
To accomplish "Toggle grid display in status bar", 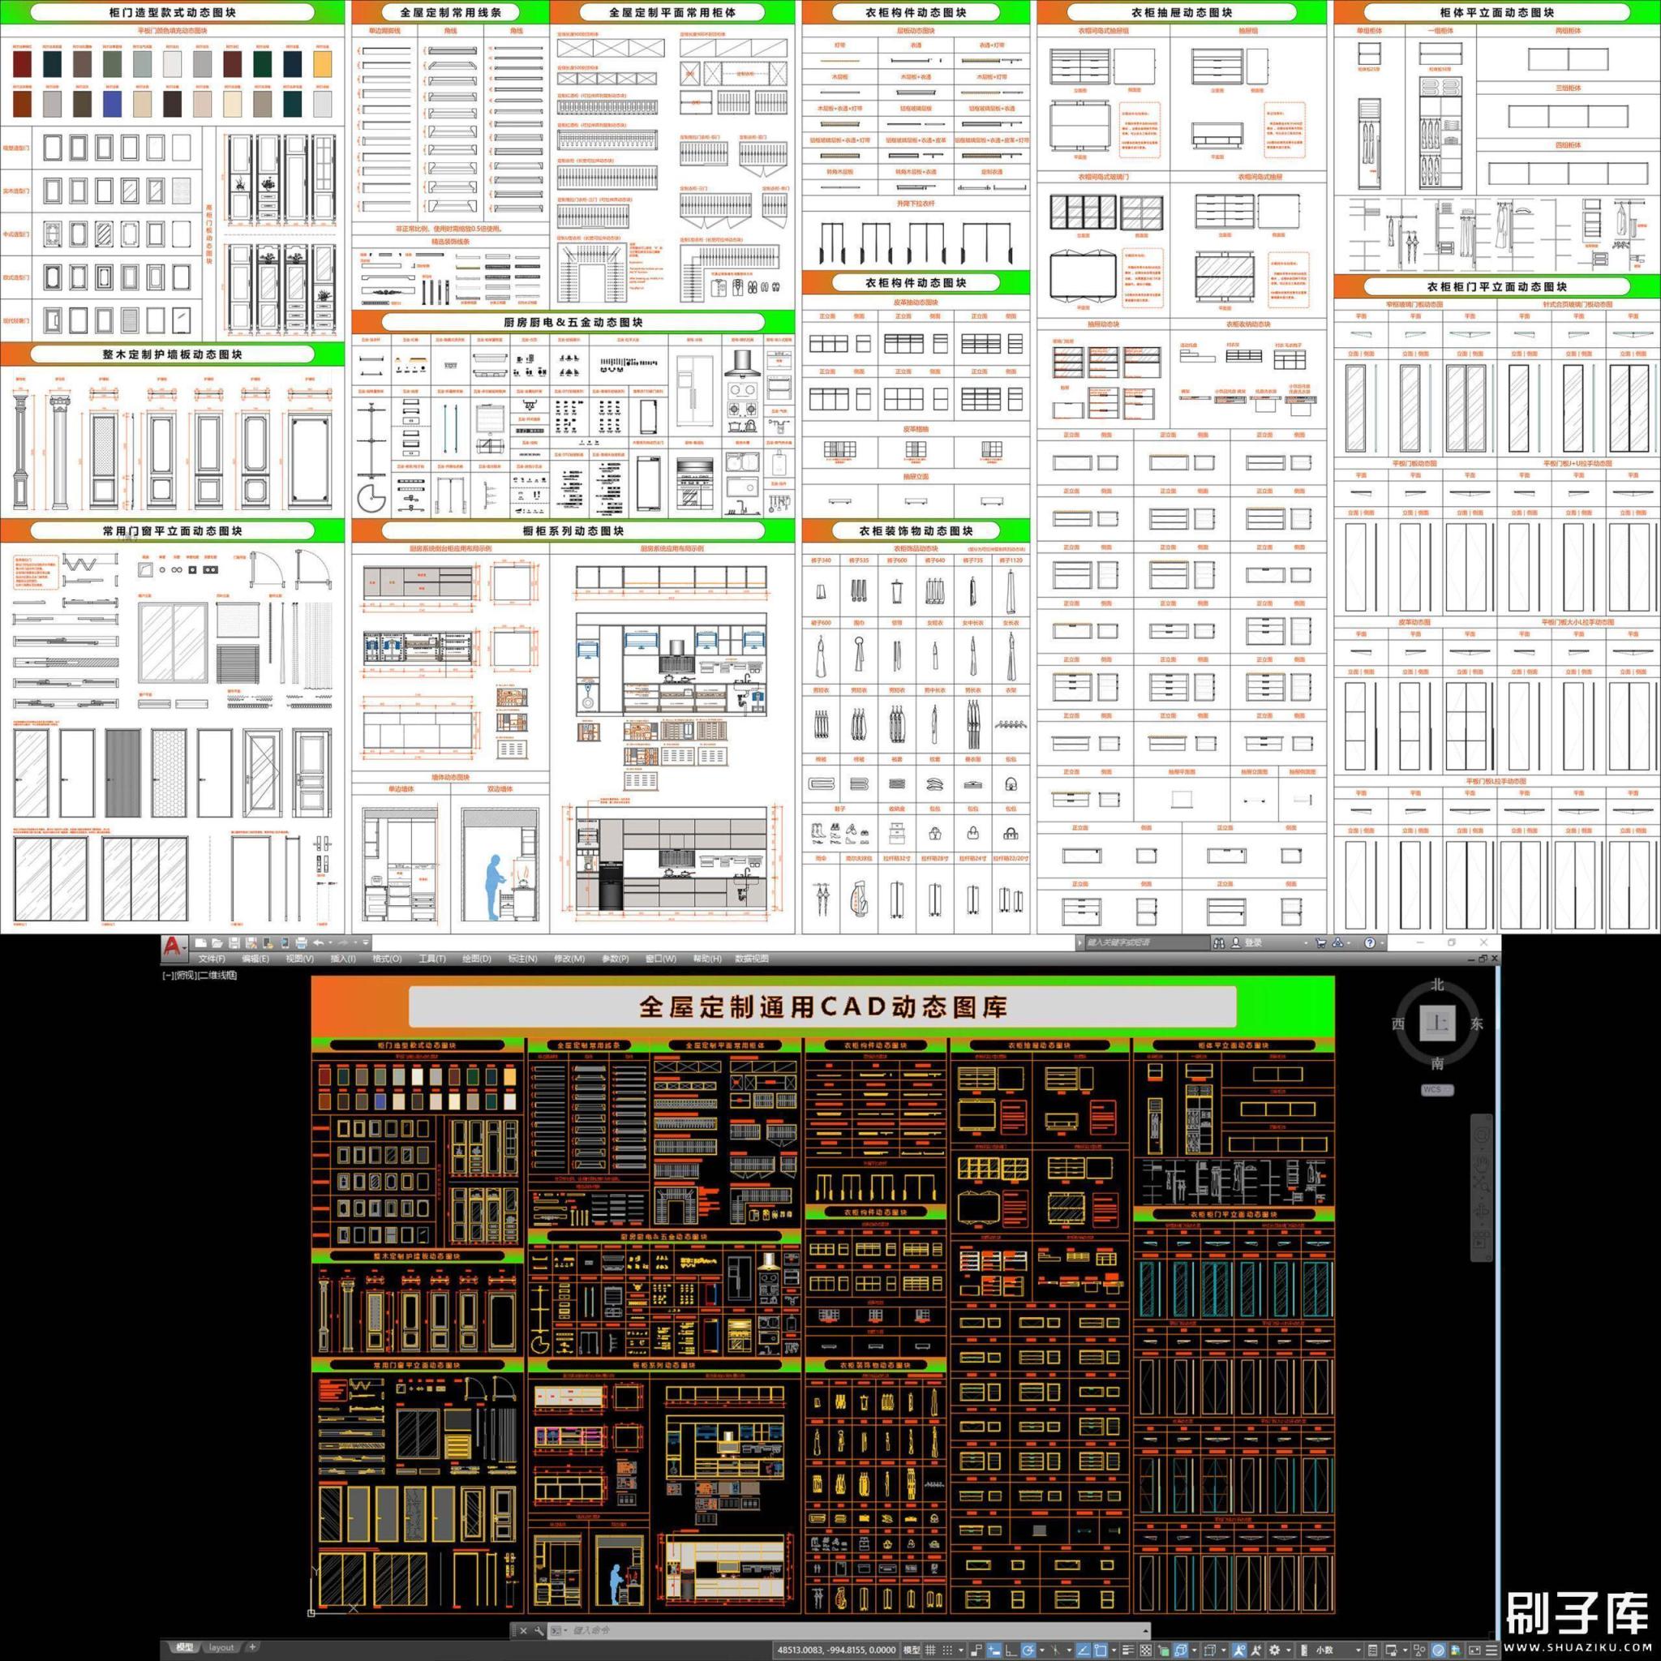I will [930, 1650].
